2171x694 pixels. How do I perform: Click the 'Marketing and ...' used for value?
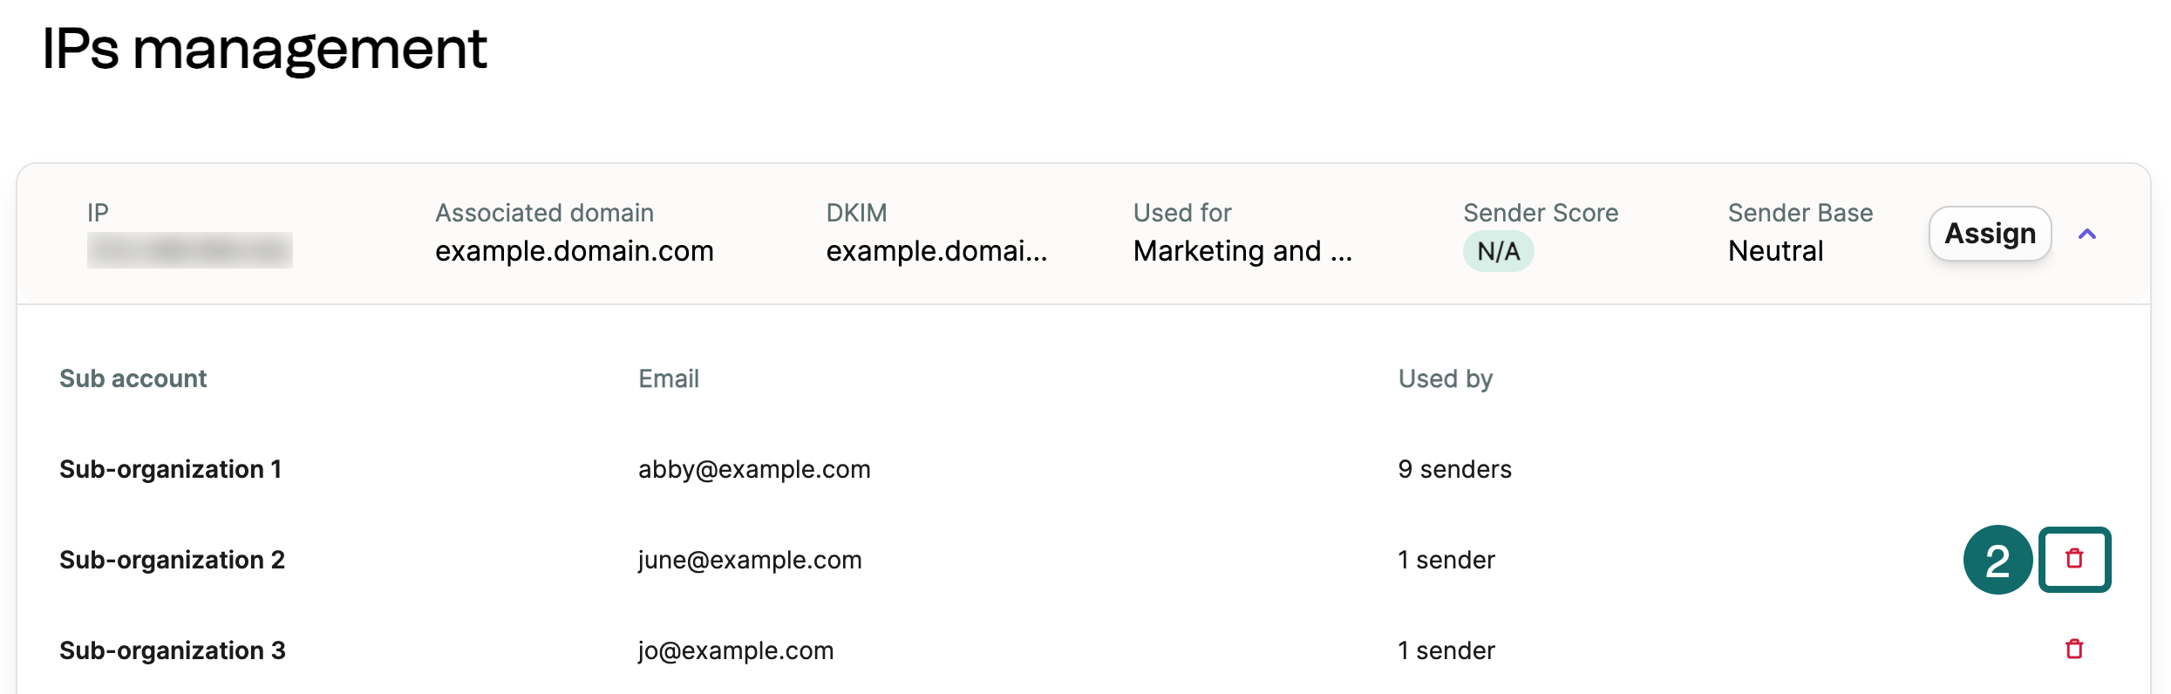click(x=1242, y=251)
